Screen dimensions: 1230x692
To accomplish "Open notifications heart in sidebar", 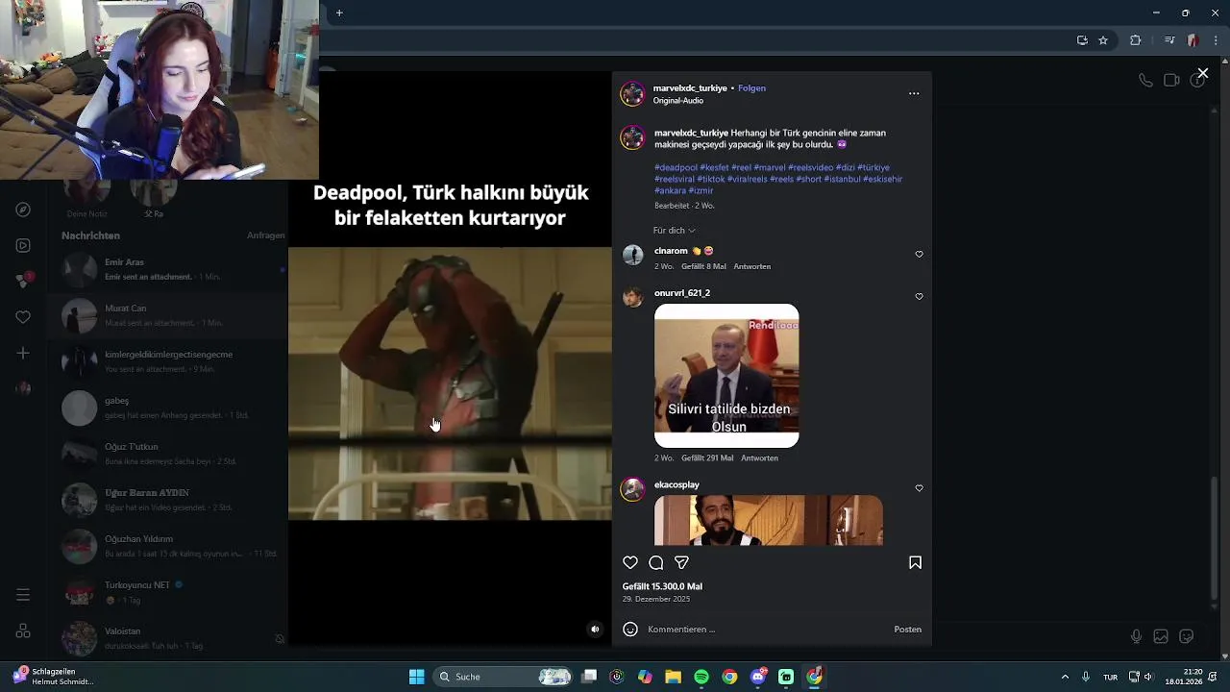I will point(23,317).
